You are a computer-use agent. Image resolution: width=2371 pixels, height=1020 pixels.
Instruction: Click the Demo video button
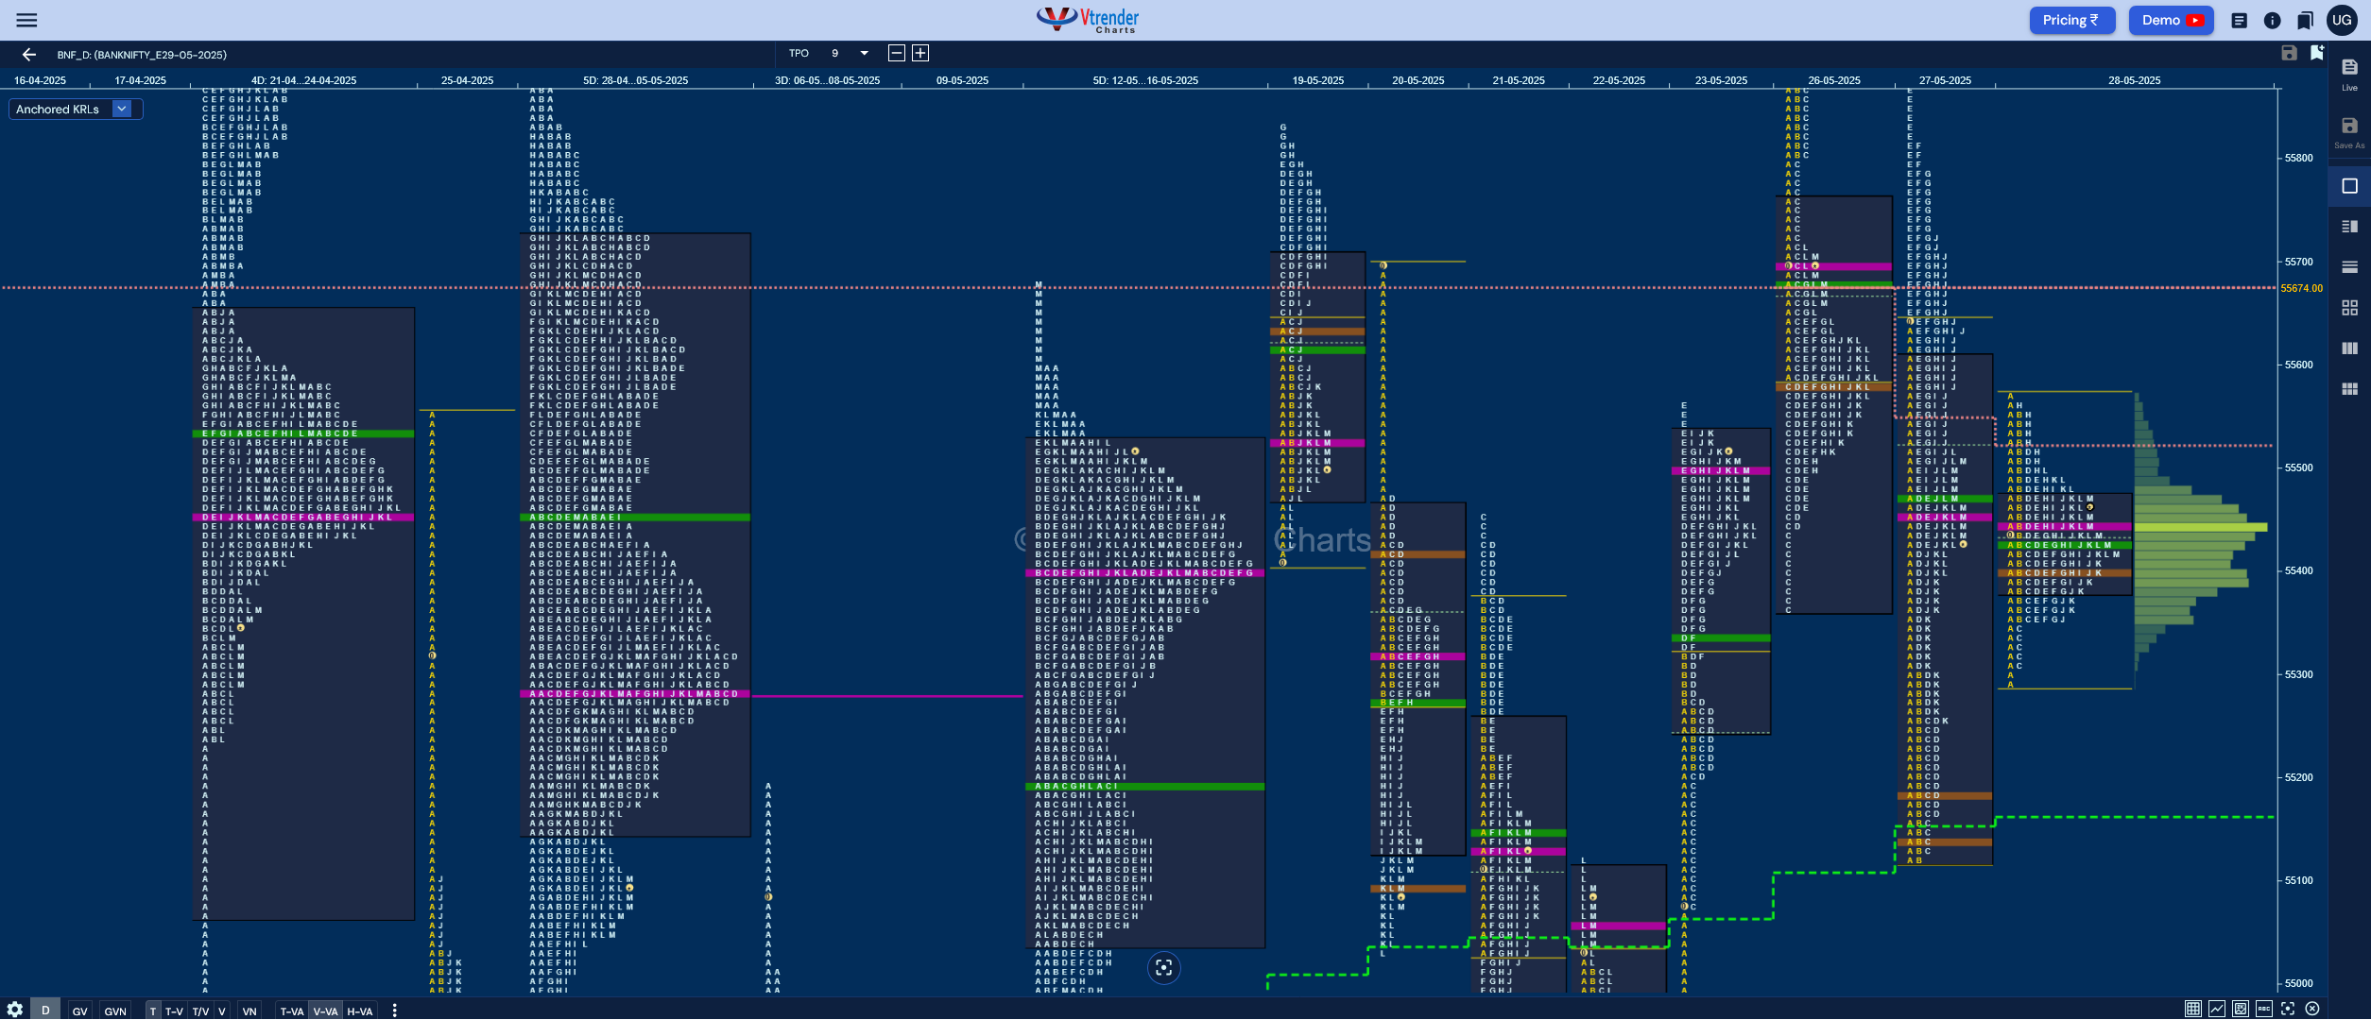[2171, 20]
